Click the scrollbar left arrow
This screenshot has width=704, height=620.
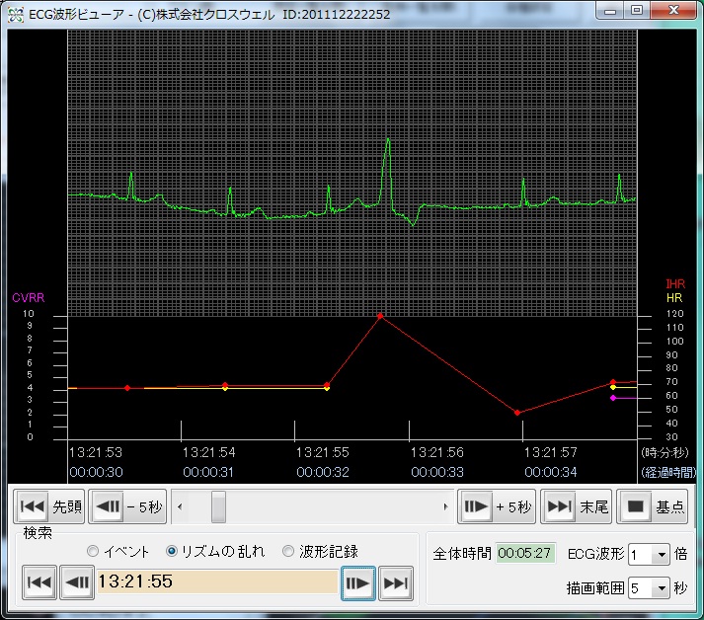(179, 506)
